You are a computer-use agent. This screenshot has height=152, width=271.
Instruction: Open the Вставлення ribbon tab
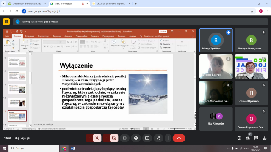tap(29, 36)
